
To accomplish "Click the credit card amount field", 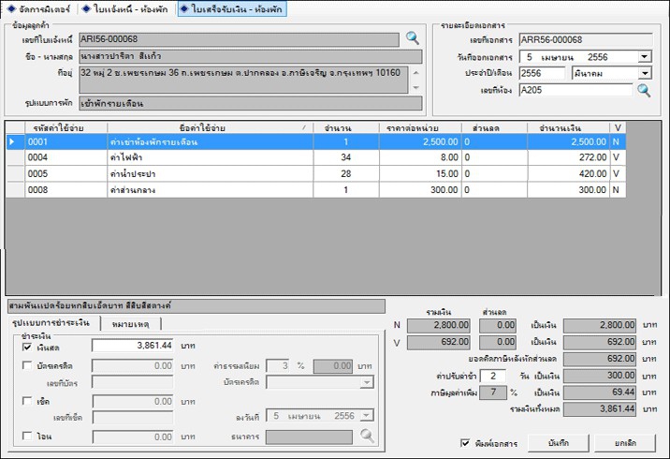I will (133, 365).
